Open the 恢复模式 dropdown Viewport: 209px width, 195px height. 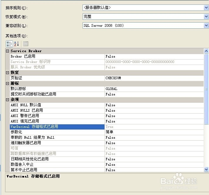pos(206,17)
